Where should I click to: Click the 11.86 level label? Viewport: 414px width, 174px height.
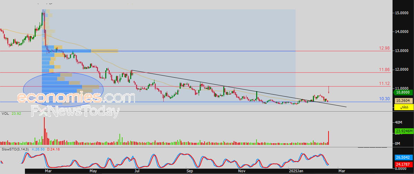point(385,70)
